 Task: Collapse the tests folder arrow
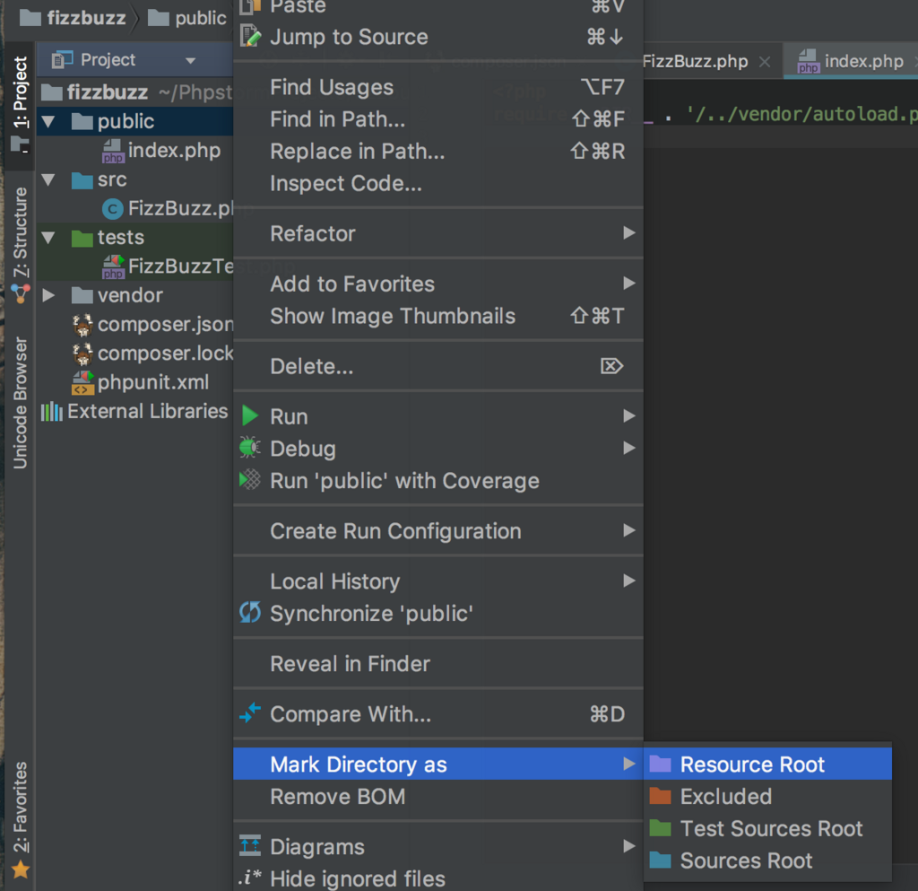(48, 237)
